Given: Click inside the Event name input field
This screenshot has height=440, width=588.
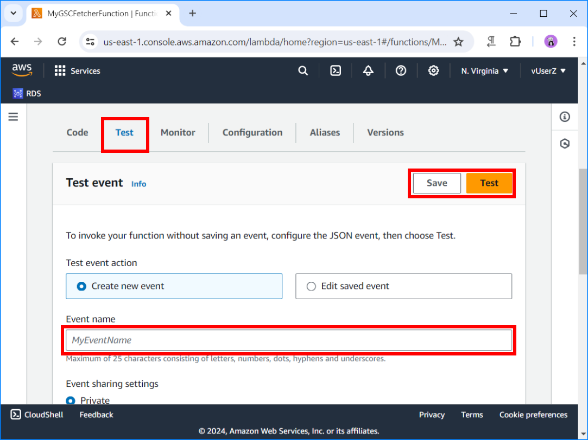Looking at the screenshot, I should tap(289, 340).
